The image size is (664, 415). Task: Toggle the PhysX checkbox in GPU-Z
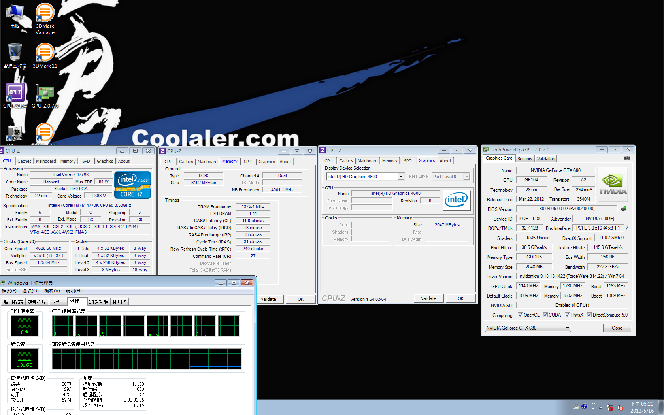pyautogui.click(x=567, y=315)
